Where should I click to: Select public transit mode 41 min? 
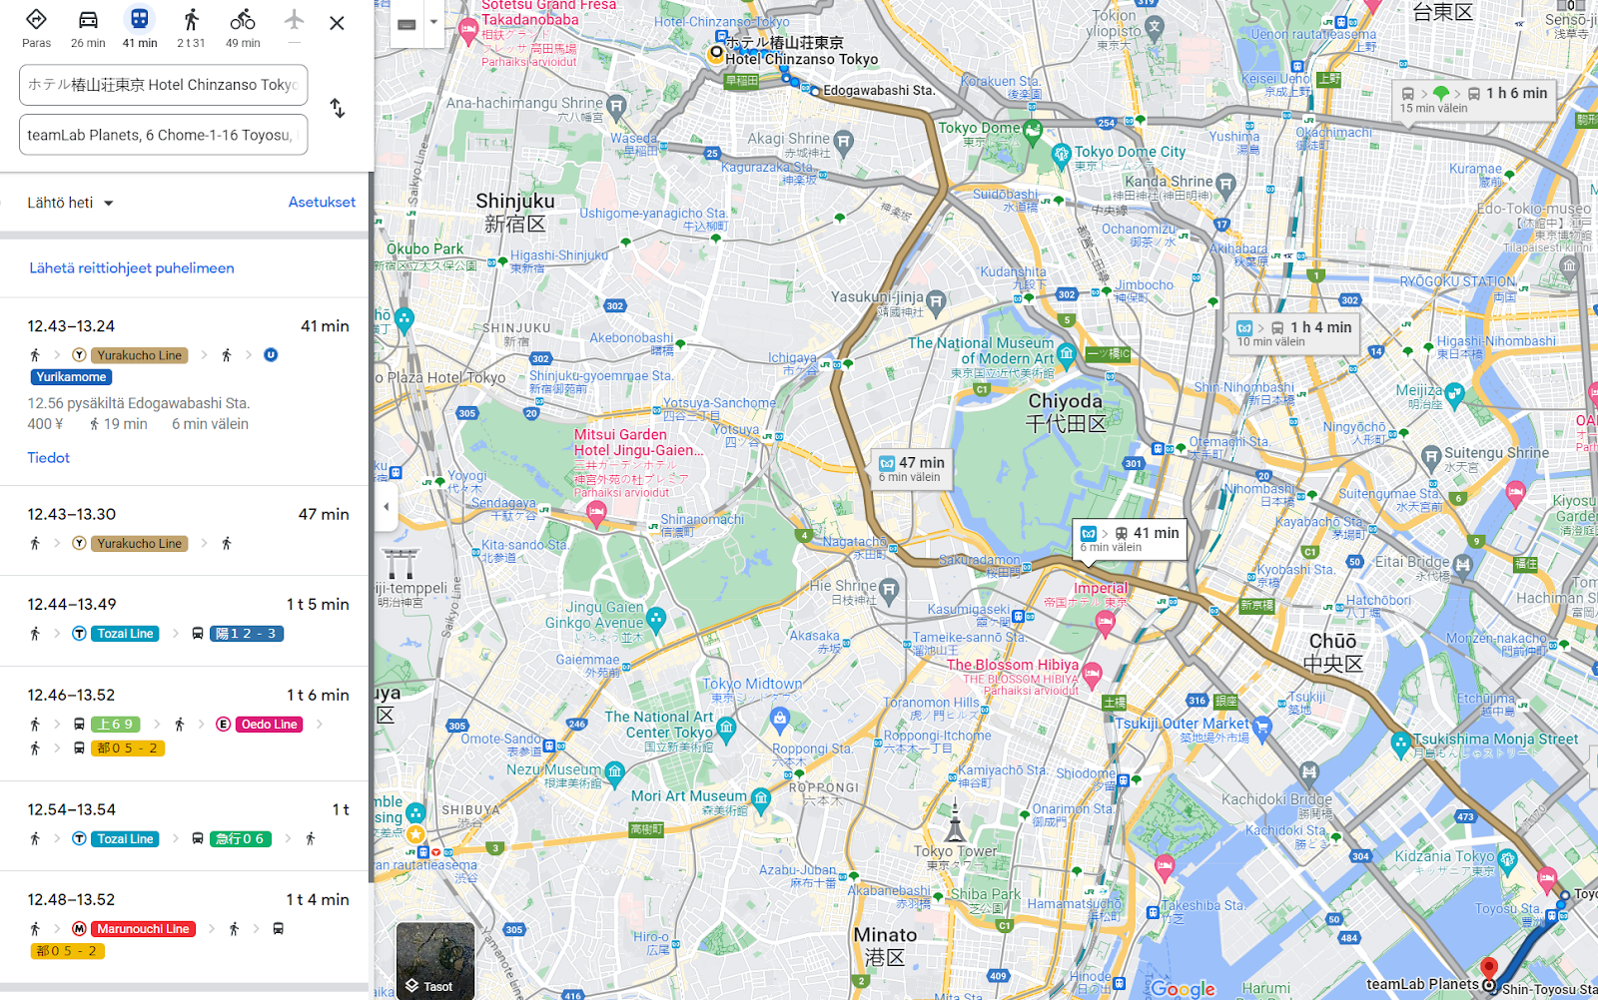click(x=140, y=28)
